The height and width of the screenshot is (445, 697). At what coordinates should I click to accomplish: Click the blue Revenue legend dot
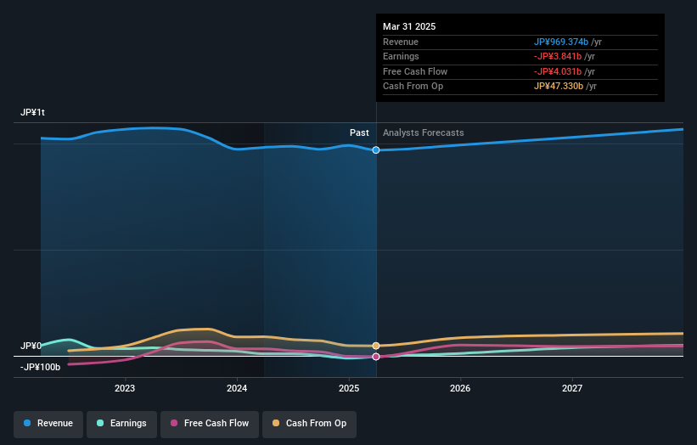coord(27,423)
